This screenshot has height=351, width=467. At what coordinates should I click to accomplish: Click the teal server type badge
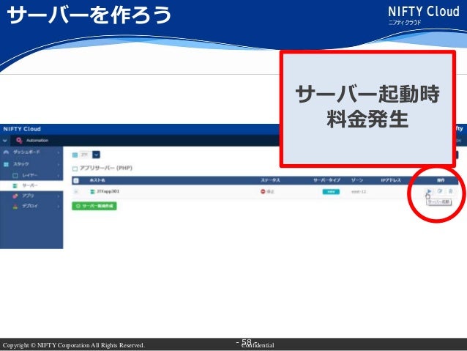331,192
